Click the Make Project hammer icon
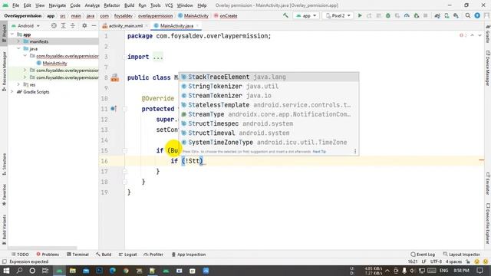The height and width of the screenshot is (276, 491). (285, 15)
